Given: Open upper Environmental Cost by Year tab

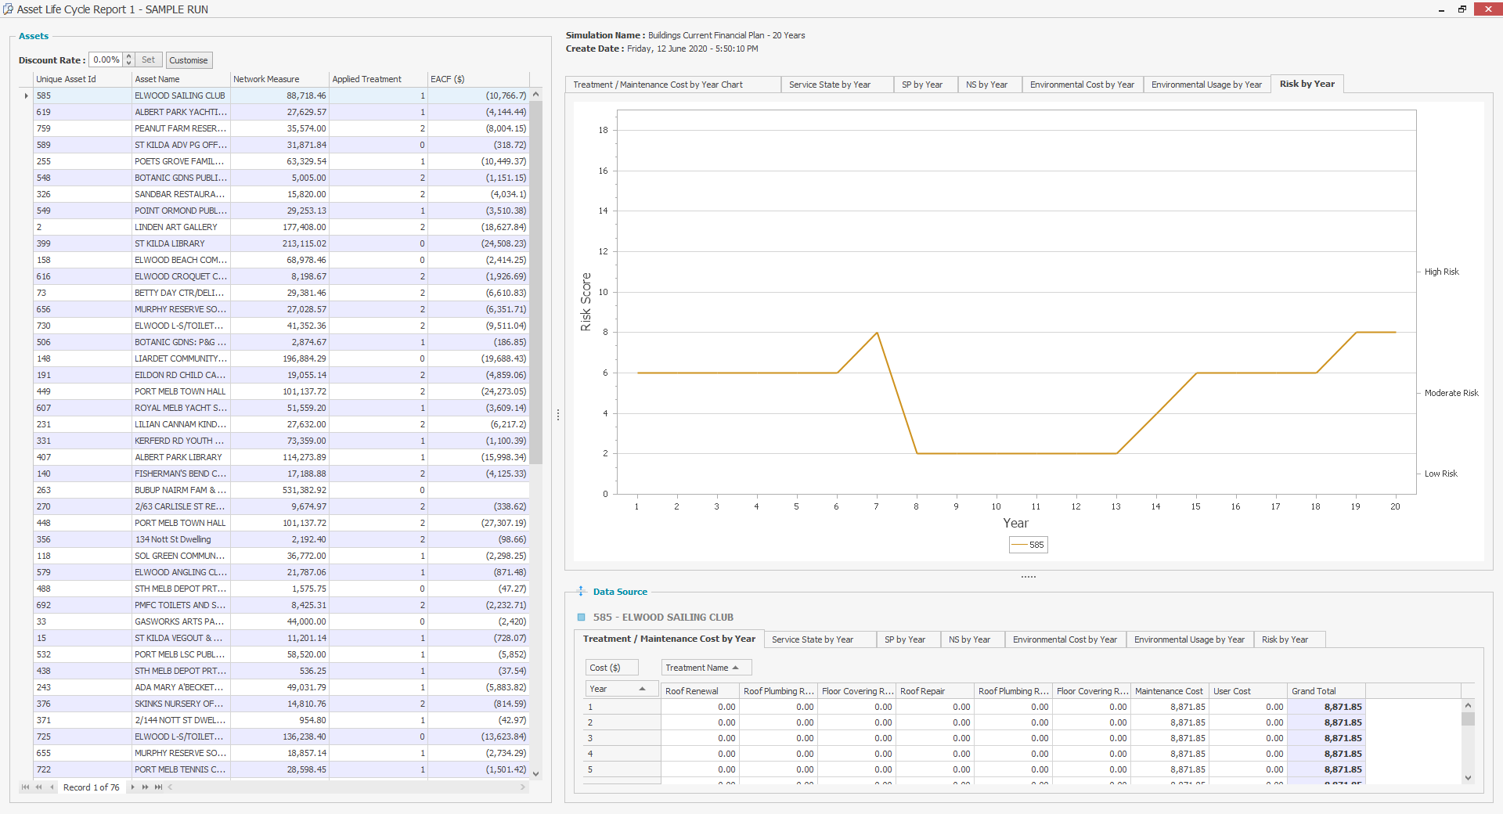Looking at the screenshot, I should (1083, 85).
